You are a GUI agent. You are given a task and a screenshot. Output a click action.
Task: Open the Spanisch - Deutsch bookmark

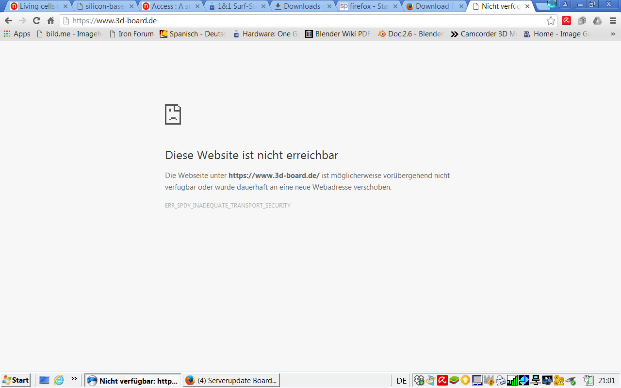tap(193, 34)
